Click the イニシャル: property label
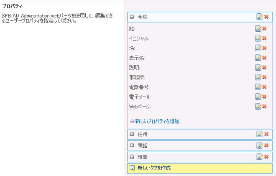Image resolution: width=276 pixels, height=176 pixels. pyautogui.click(x=139, y=38)
